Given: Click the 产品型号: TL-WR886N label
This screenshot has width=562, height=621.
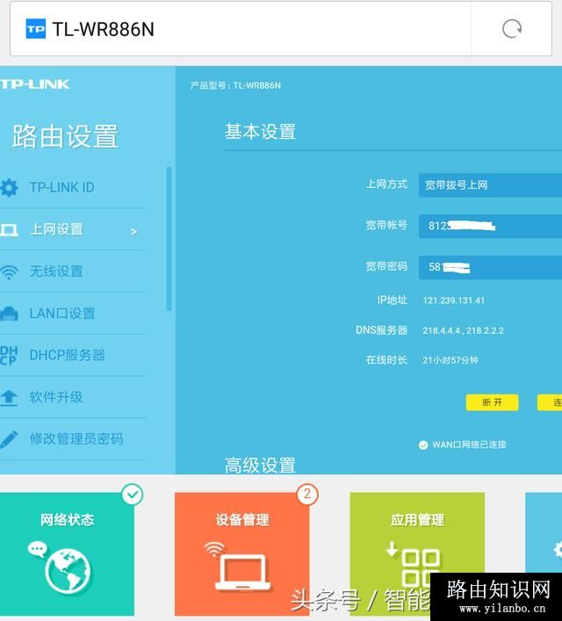Looking at the screenshot, I should (235, 85).
